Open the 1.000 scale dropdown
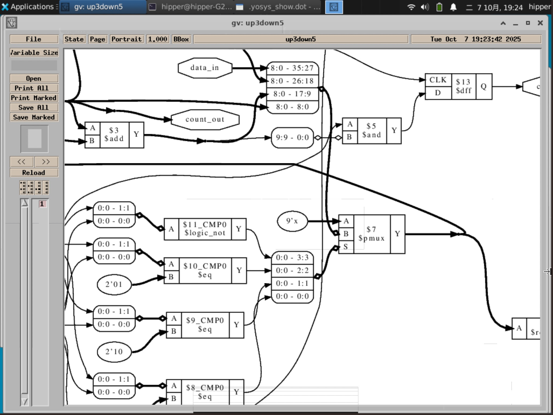 (158, 39)
